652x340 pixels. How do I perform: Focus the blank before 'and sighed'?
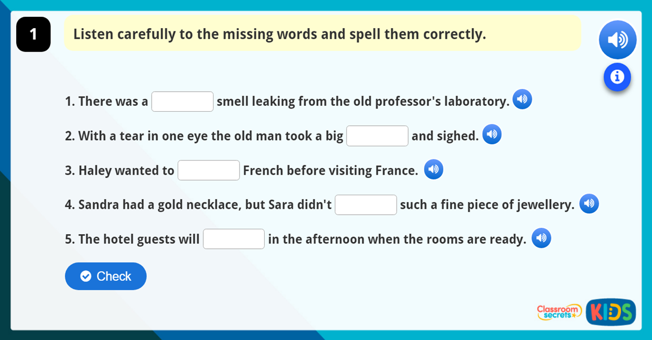tap(377, 136)
